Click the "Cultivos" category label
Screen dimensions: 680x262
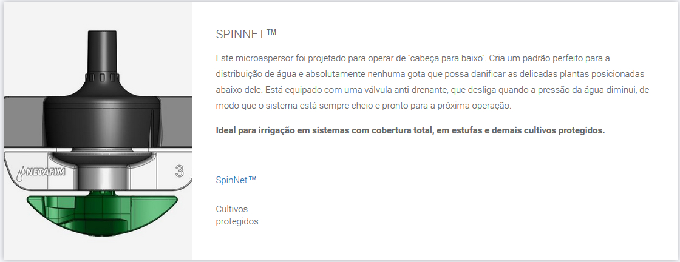(232, 209)
